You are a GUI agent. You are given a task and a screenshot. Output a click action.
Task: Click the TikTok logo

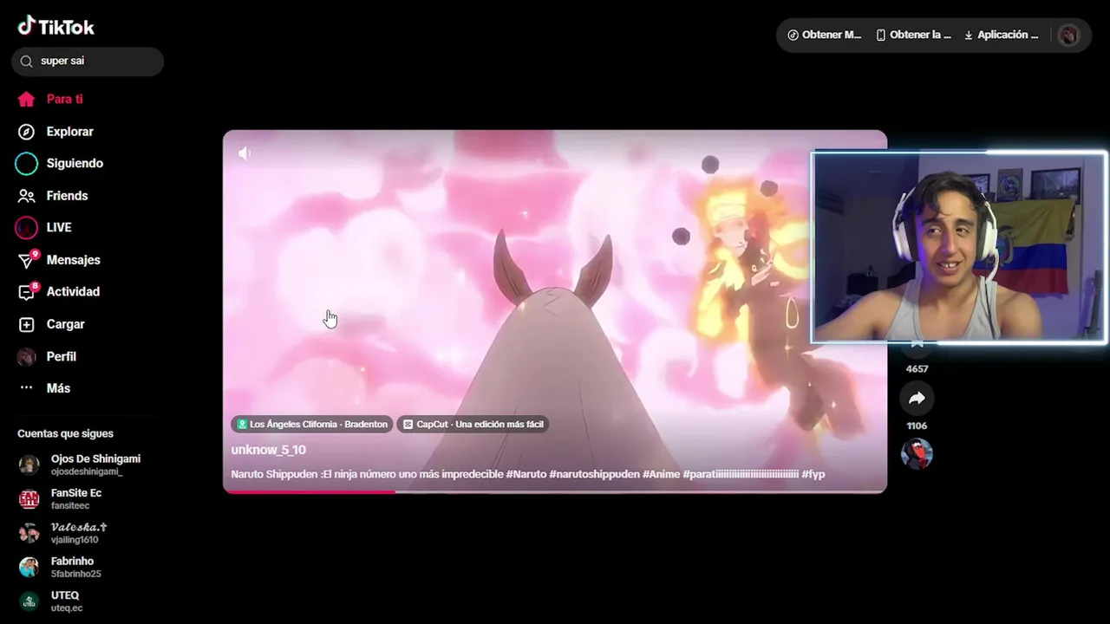pos(56,26)
